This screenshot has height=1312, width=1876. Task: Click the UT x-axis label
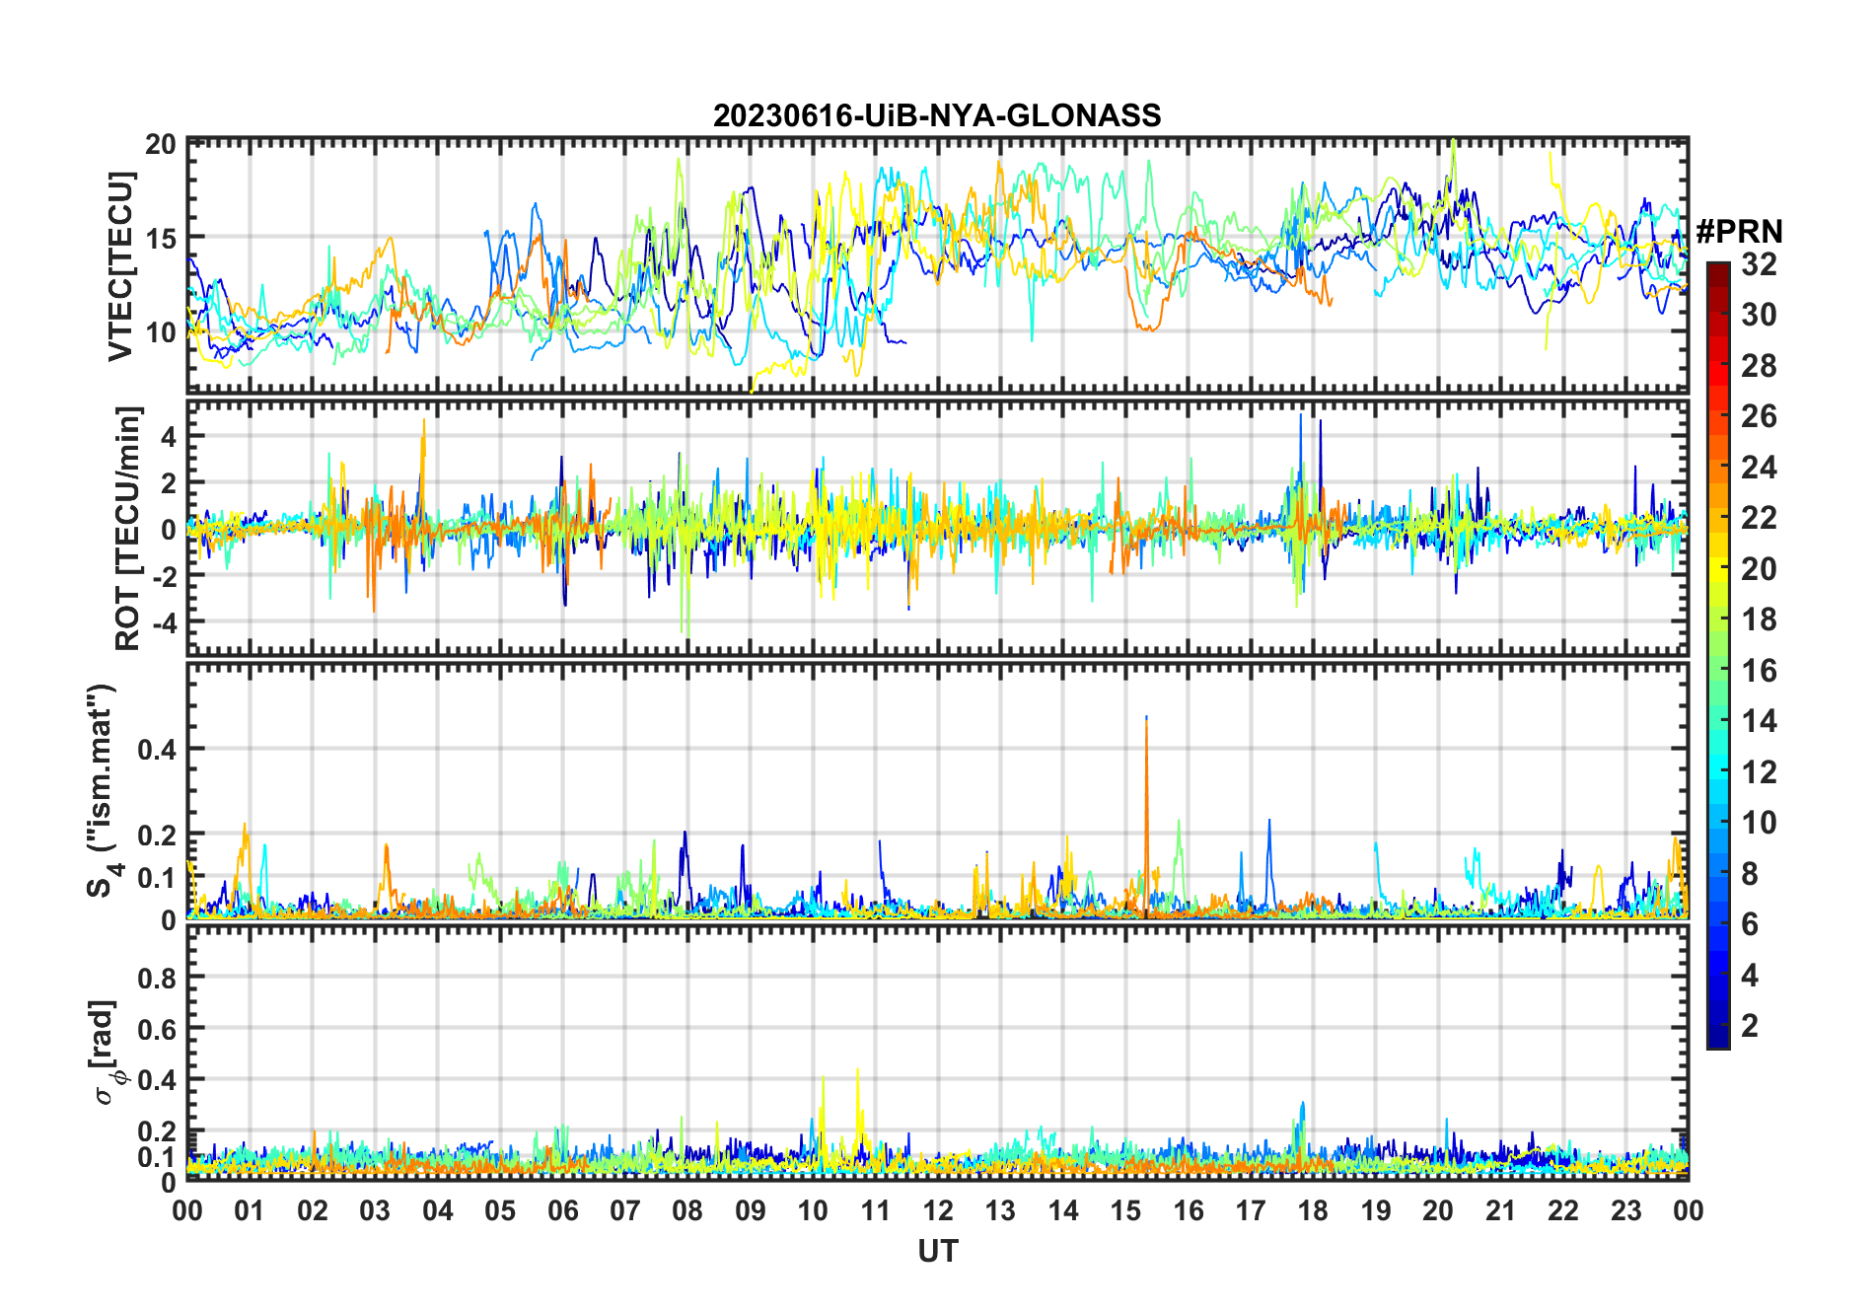click(x=938, y=1251)
